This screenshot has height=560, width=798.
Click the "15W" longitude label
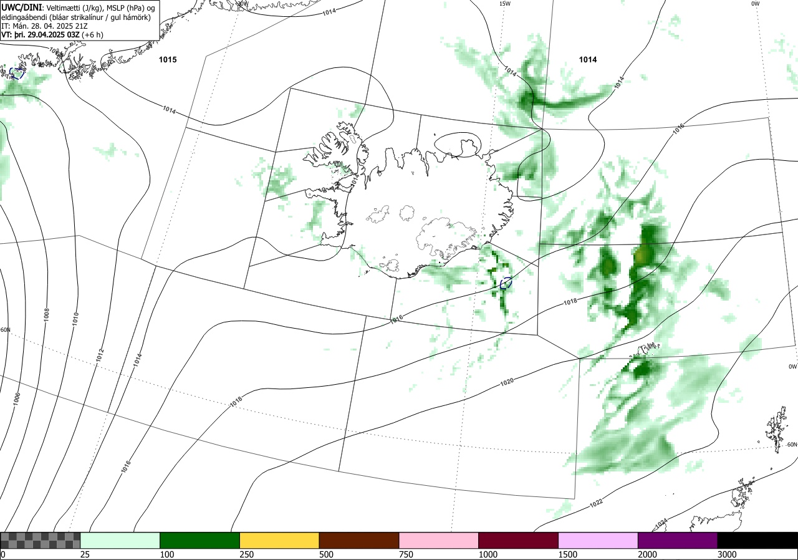(505, 4)
